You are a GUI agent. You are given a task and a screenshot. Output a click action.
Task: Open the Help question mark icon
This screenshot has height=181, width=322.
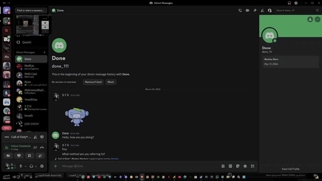pos(296,3)
